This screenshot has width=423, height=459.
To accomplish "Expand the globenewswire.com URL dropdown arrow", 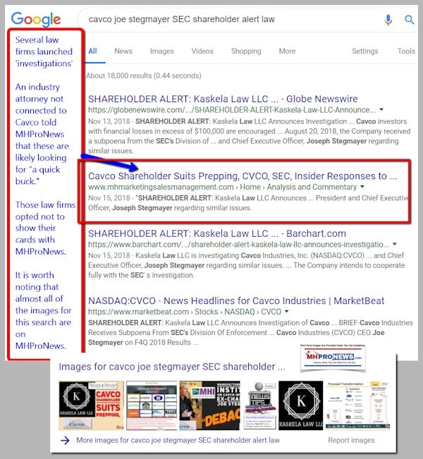I will coord(381,109).
